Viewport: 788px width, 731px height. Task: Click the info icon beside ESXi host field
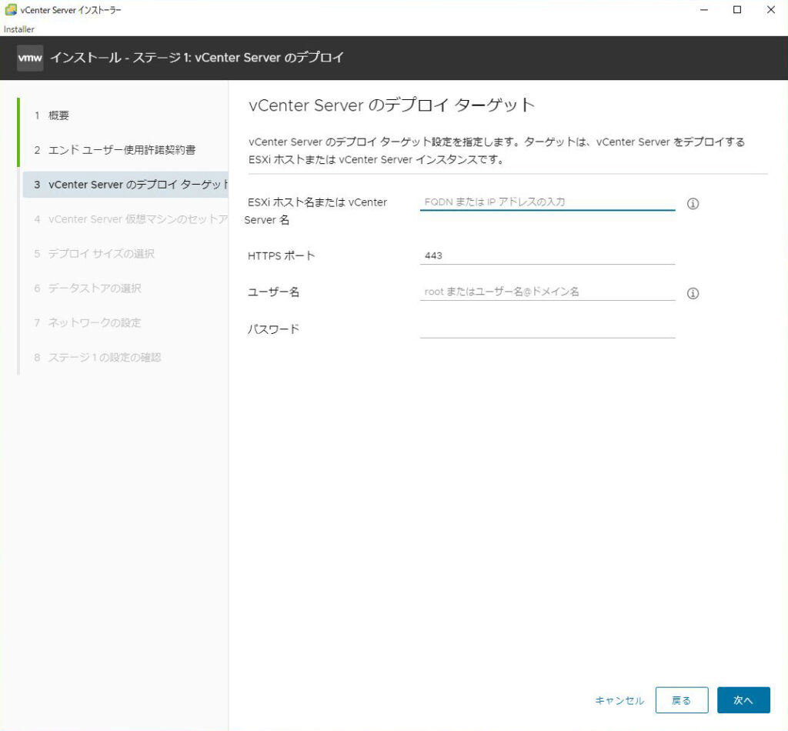point(693,203)
